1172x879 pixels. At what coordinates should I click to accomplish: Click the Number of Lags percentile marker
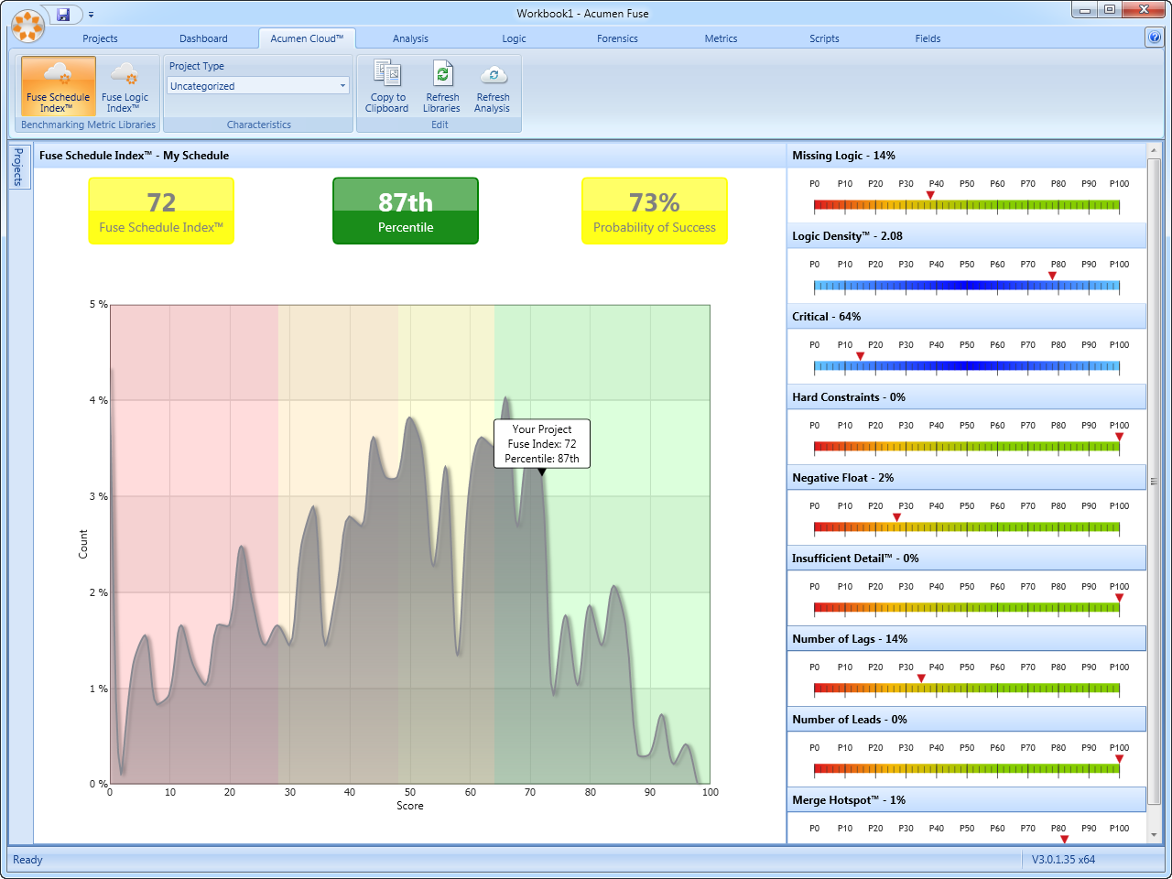point(921,678)
